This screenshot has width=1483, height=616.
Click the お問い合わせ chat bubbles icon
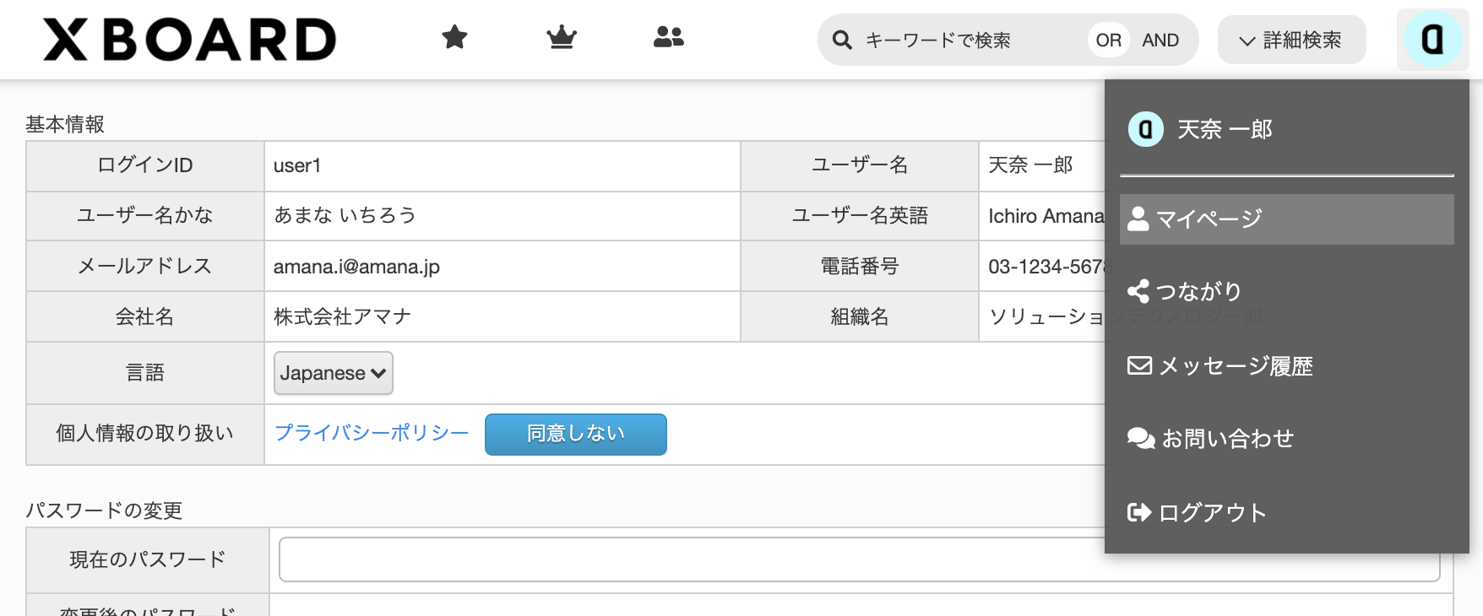(x=1141, y=439)
